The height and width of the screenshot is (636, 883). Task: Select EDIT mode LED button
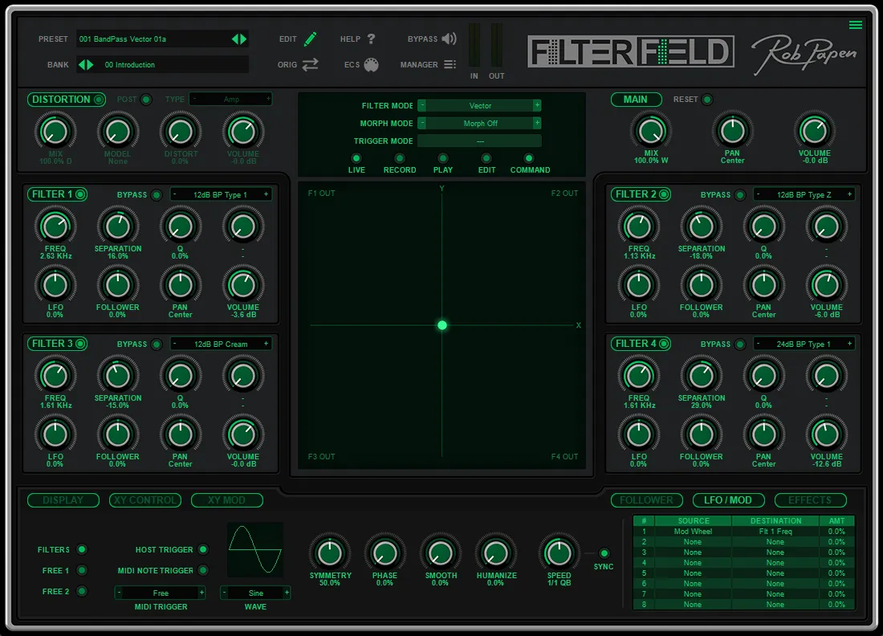[486, 158]
